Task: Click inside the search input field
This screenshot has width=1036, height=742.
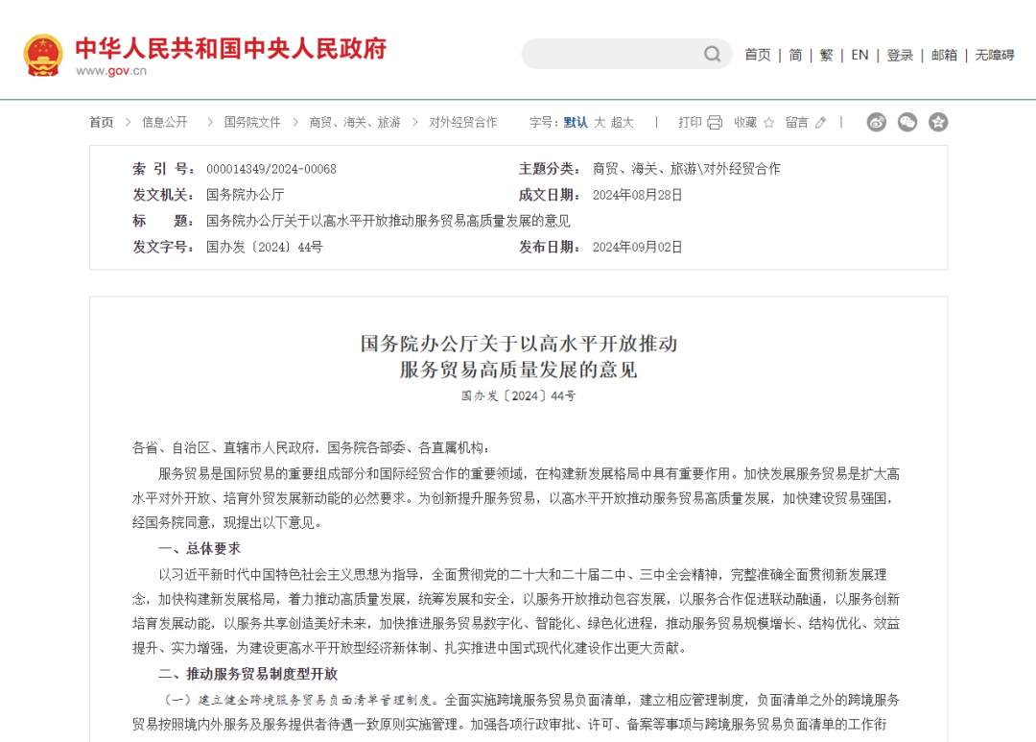Action: point(614,54)
